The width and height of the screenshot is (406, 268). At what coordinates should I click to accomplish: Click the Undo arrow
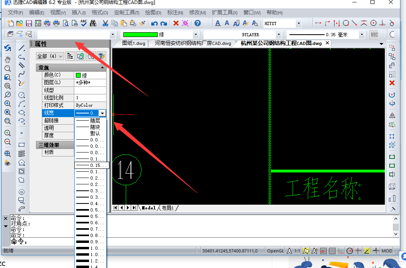(x=154, y=23)
